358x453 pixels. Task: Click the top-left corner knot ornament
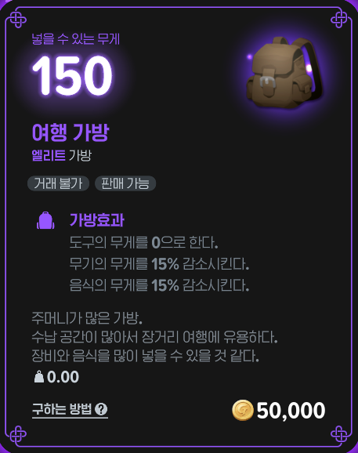[17, 19]
